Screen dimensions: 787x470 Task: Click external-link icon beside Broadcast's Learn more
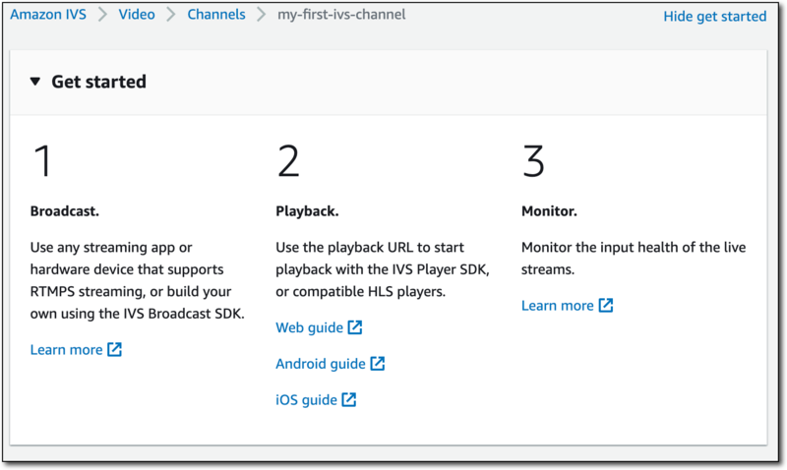click(x=115, y=349)
